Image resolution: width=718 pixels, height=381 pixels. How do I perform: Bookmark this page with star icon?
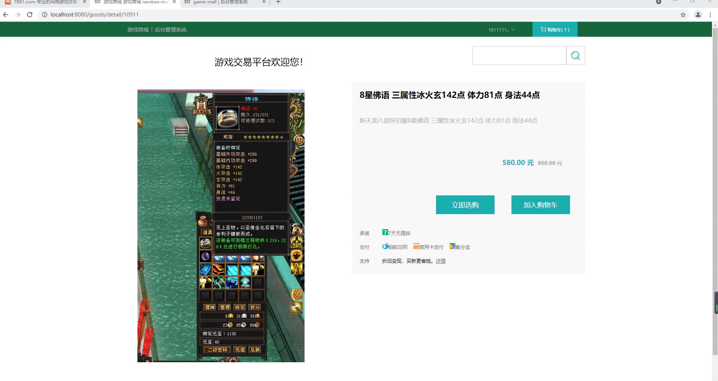[683, 15]
